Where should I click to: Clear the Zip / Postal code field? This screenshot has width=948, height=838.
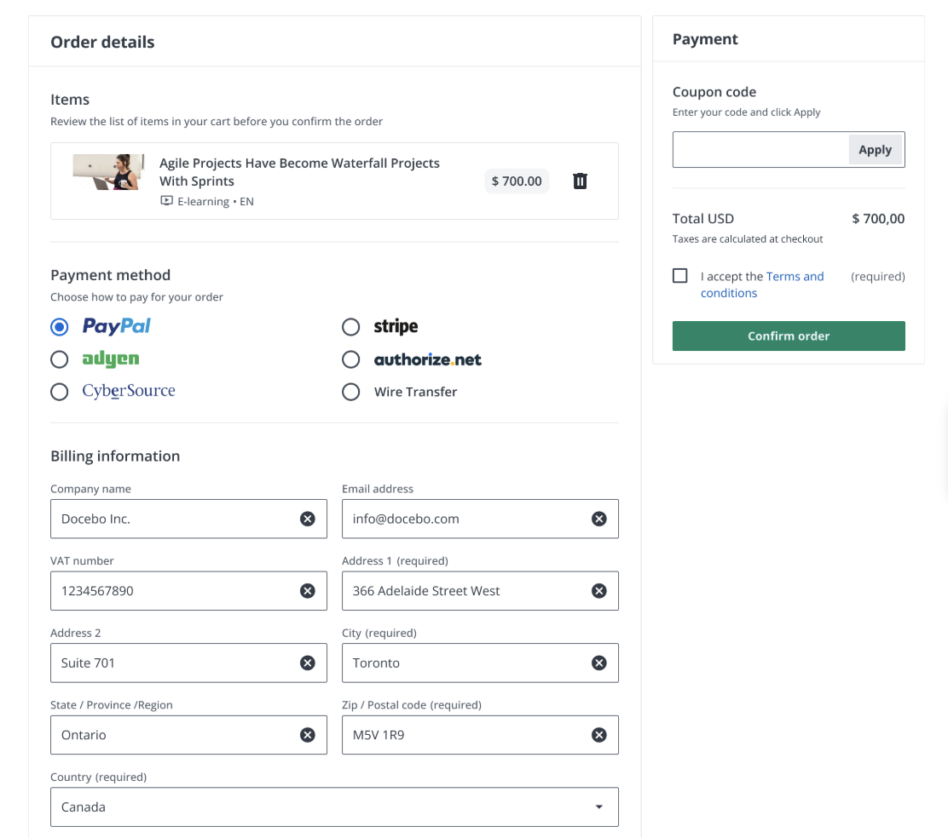coord(599,735)
